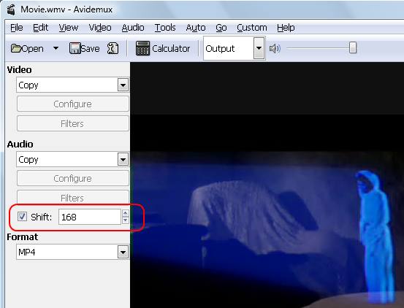Open the MP4 Format dropdown
Screen dimensions: 404x308
tap(123, 252)
